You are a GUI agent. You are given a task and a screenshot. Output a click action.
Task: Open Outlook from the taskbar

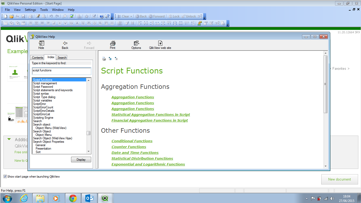89,198
